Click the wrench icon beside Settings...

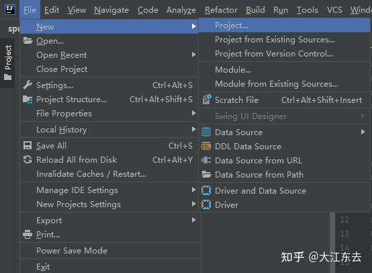tap(28, 85)
